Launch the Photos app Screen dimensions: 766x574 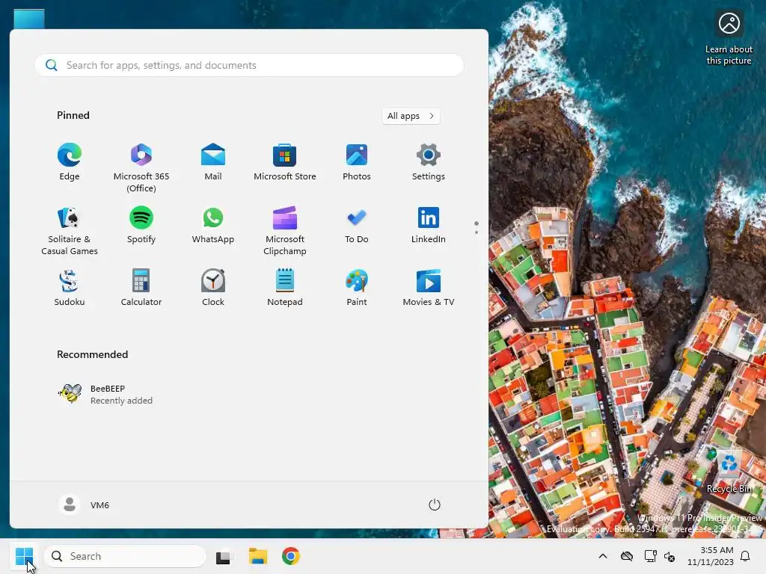click(x=357, y=162)
